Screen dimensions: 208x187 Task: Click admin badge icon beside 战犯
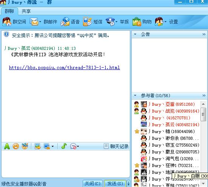pos(137,111)
